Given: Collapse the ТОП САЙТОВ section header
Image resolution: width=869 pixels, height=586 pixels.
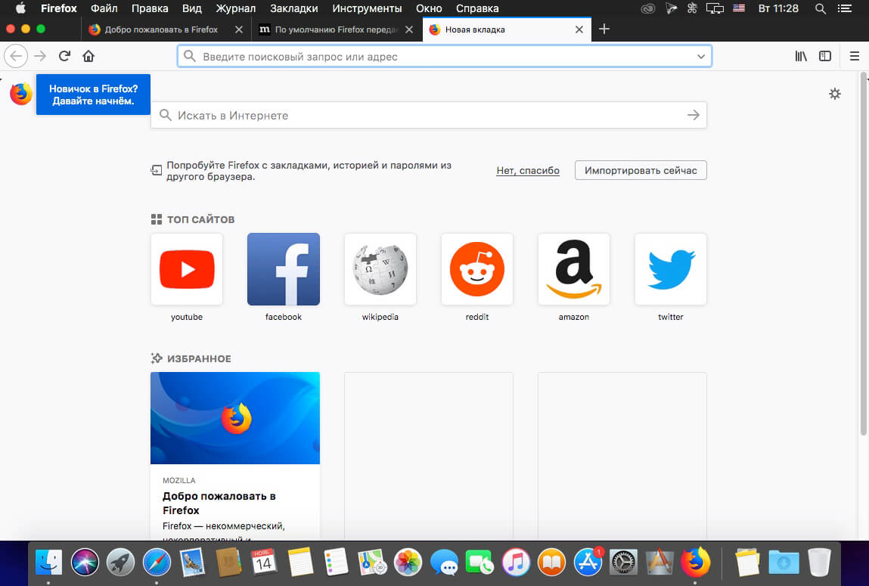Looking at the screenshot, I should (x=193, y=219).
